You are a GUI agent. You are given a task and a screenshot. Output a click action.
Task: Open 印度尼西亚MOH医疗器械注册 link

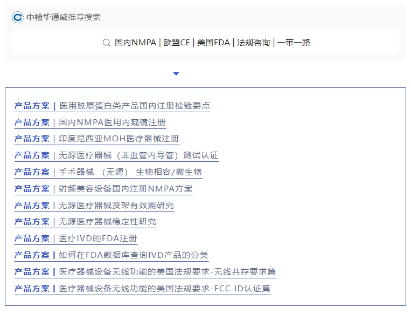(119, 139)
